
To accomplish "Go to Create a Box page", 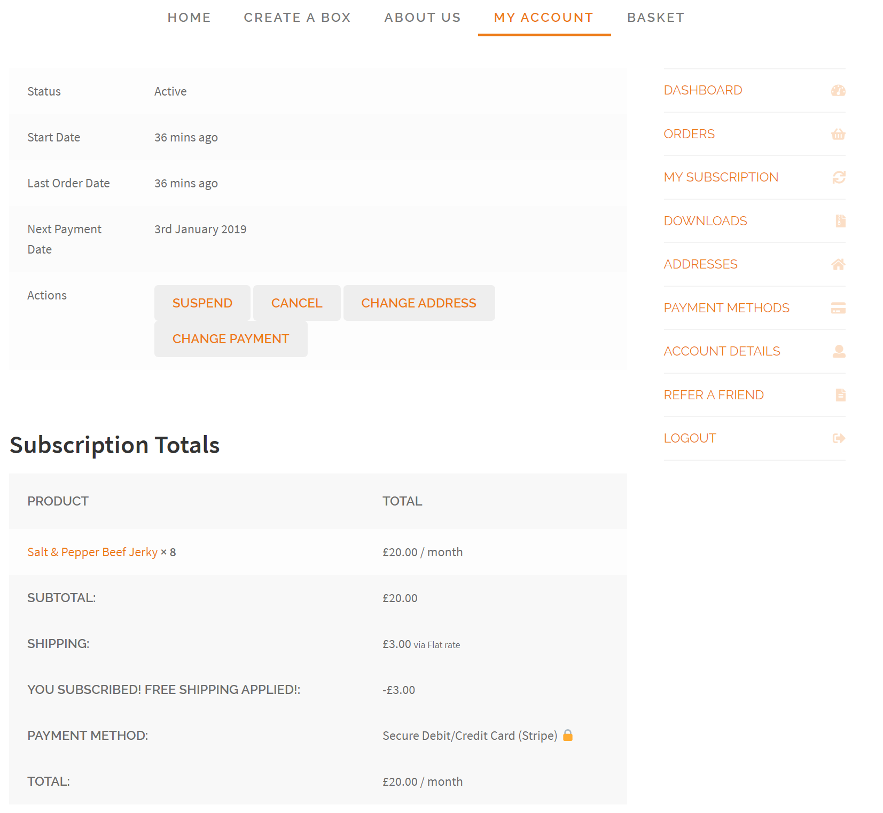I will point(297,18).
